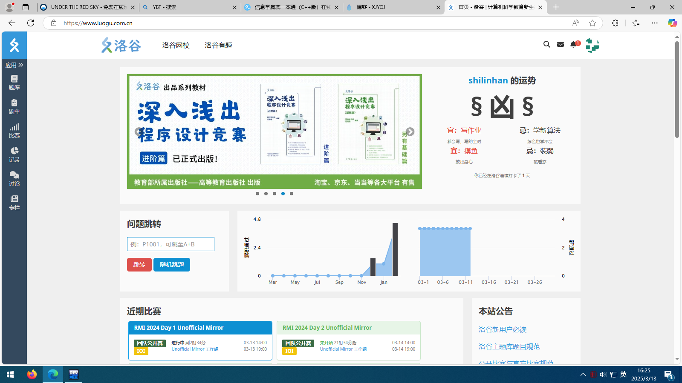Select the first carousel dot

(x=257, y=194)
